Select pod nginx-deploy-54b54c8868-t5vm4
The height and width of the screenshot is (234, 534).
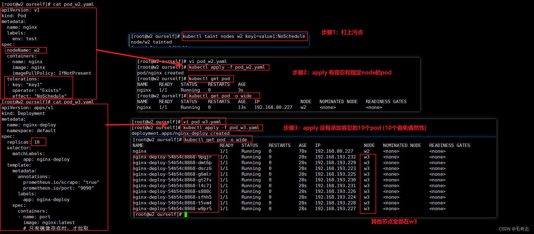click(172, 203)
